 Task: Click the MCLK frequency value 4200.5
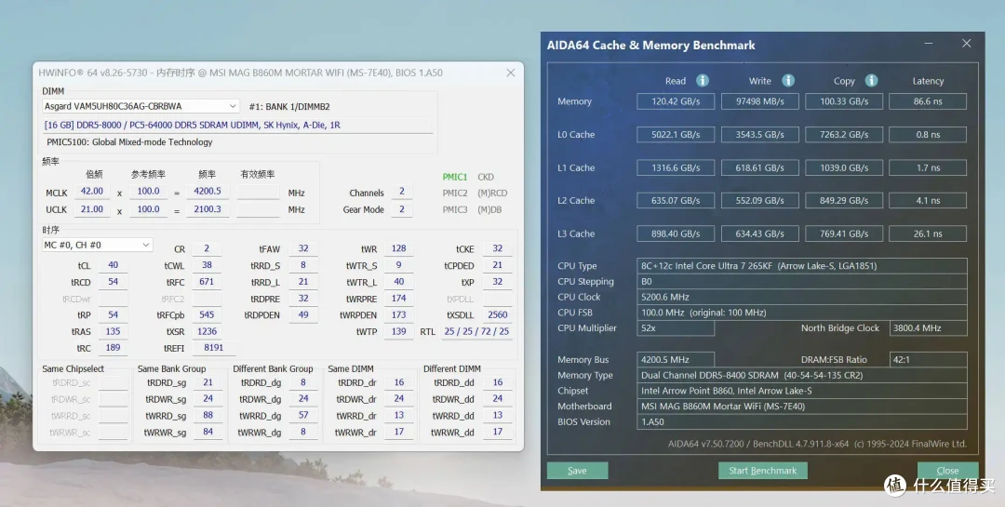click(x=208, y=192)
